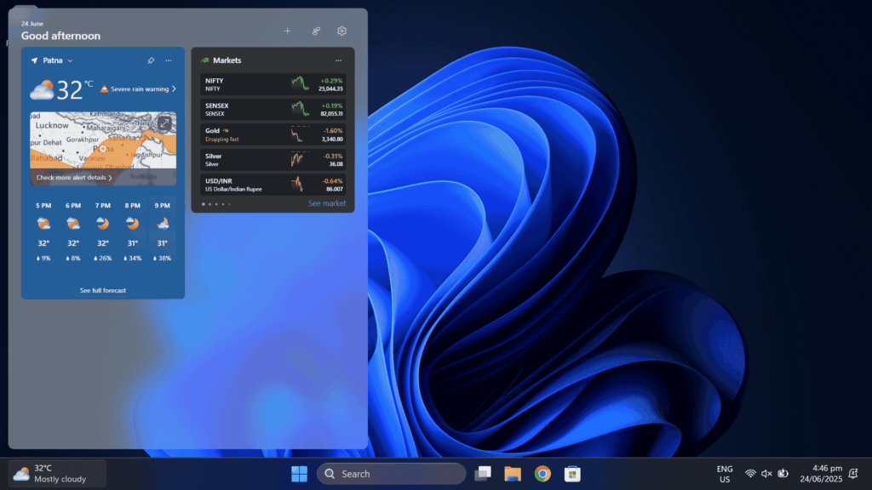Click the Gold dropping trend icon

tap(226, 130)
